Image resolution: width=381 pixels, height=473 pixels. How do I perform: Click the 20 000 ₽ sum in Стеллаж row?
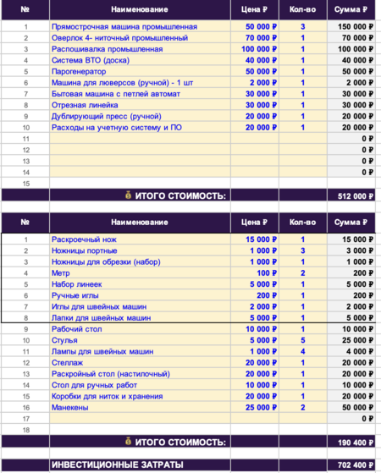[x=351, y=362]
